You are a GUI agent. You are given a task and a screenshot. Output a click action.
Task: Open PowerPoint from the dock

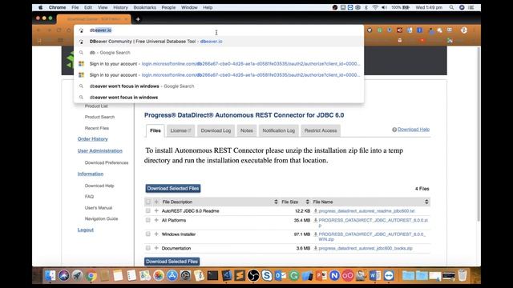tap(321, 275)
